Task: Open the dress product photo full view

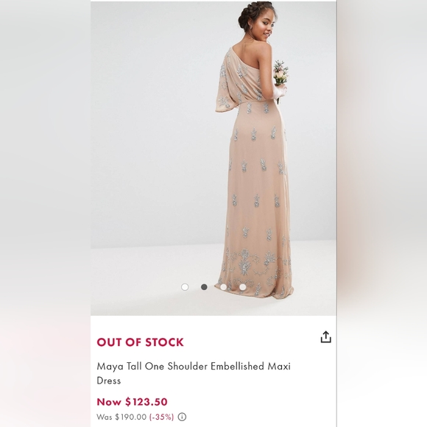Action: pos(213,158)
